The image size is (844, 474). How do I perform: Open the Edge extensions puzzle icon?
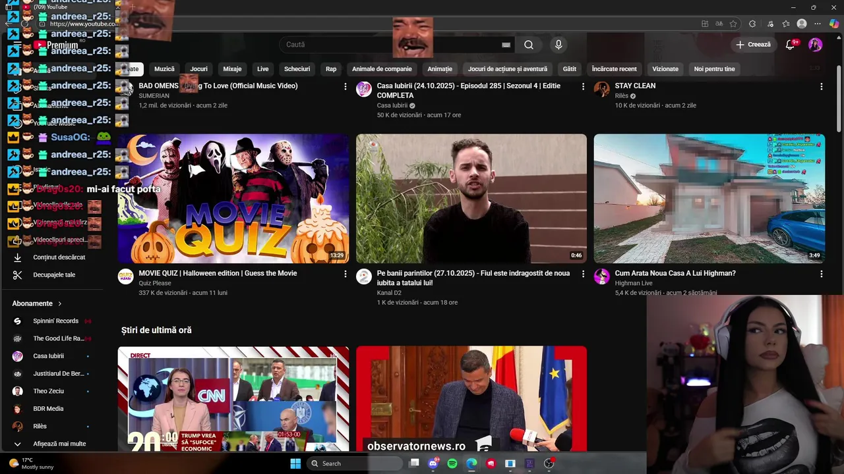[x=752, y=24]
